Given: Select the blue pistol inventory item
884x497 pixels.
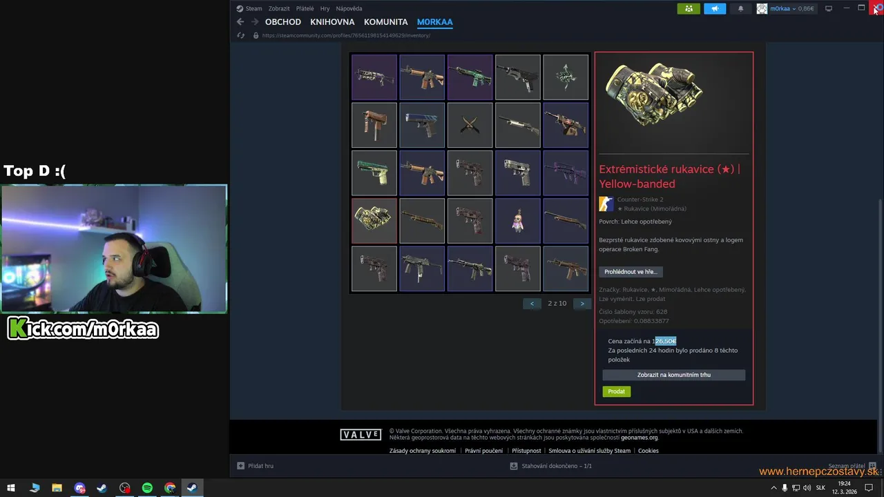Looking at the screenshot, I should 421,125.
